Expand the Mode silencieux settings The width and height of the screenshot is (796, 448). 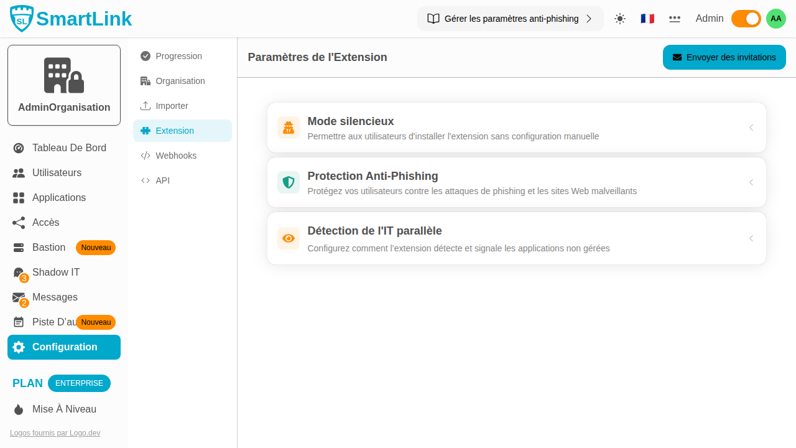coord(751,128)
